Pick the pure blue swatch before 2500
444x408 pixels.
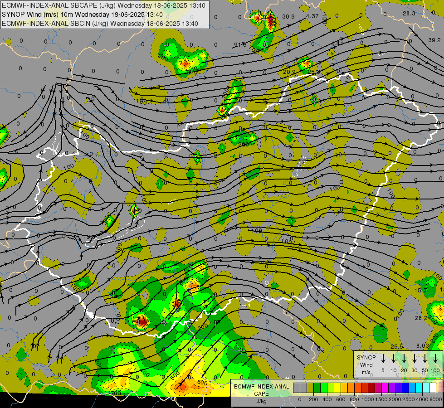(x=406, y=388)
